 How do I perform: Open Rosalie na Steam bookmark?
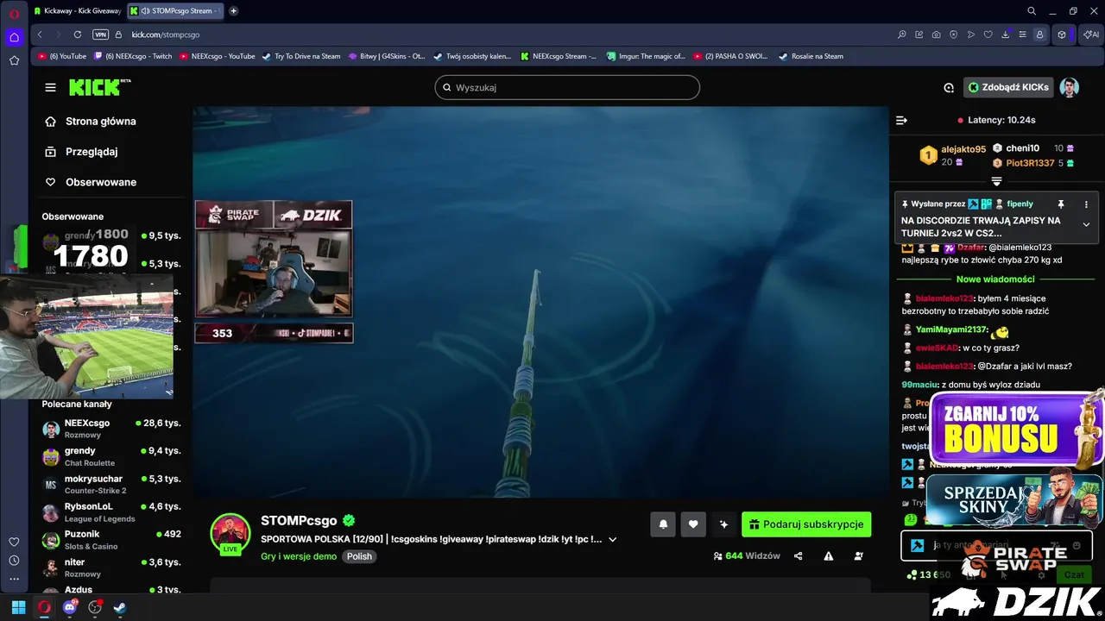pos(811,56)
